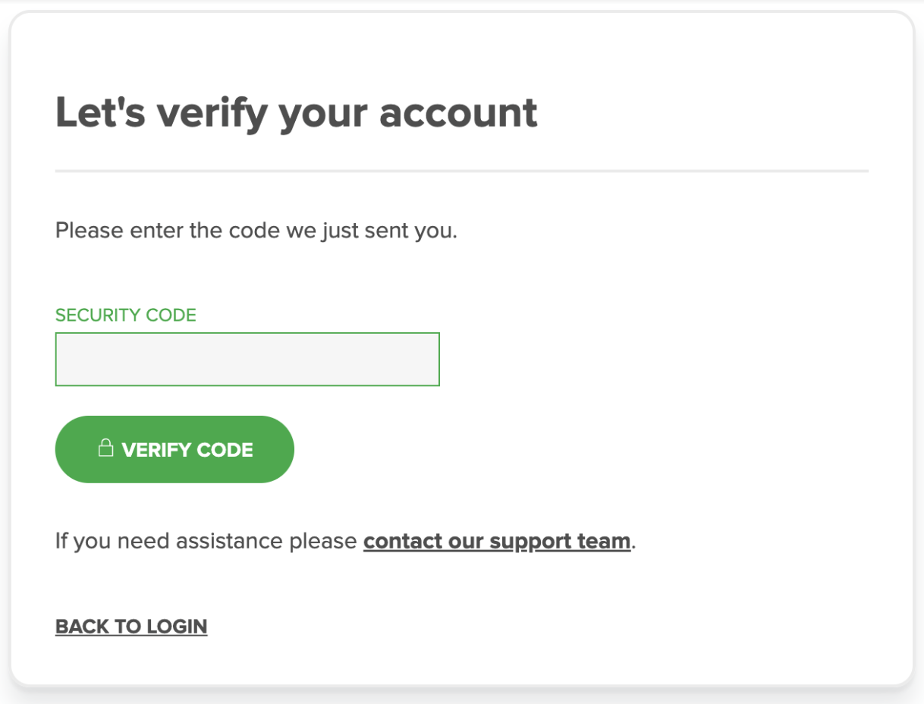Screen dimensions: 924x704
Task: Click contact our support team for assistance
Action: click(x=496, y=541)
